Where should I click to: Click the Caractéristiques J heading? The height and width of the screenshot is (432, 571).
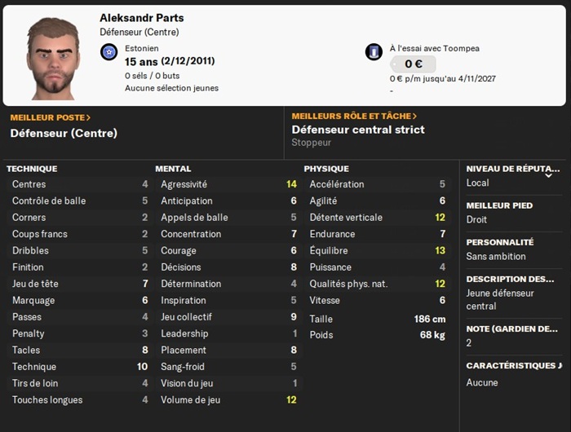click(513, 366)
